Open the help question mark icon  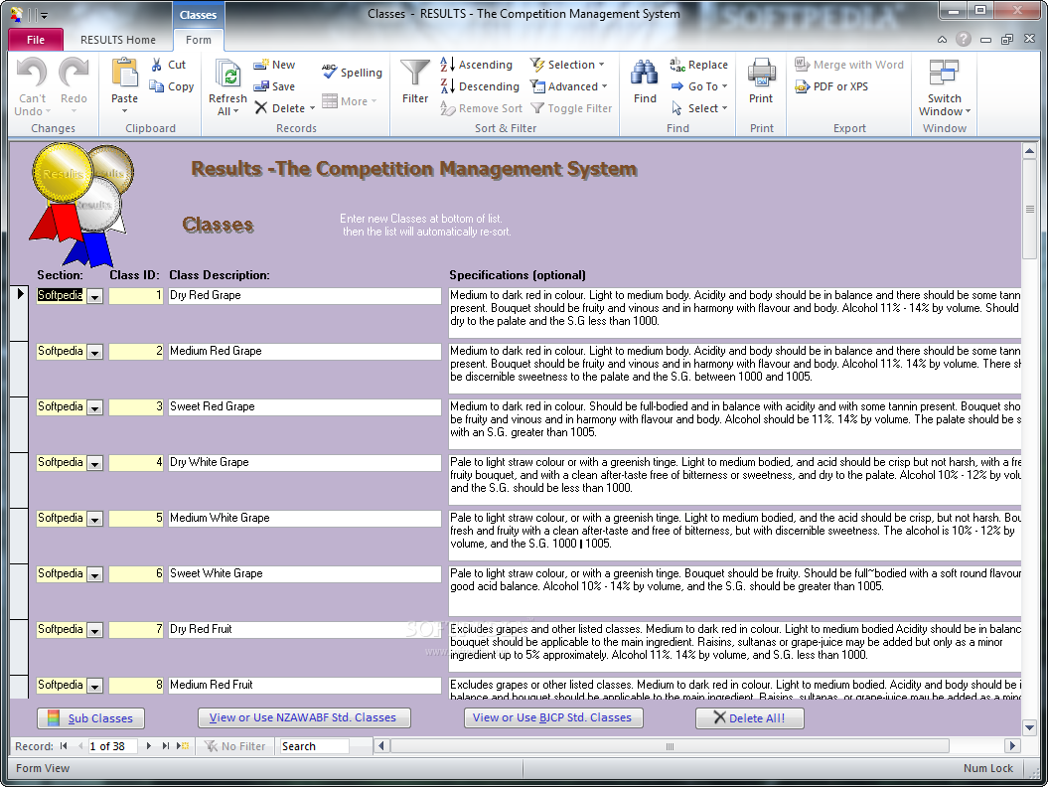point(964,40)
